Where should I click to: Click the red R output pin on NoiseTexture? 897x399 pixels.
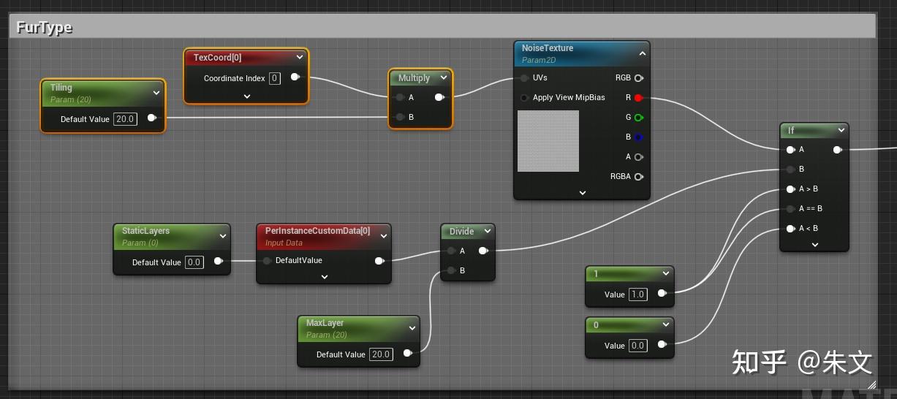(638, 97)
